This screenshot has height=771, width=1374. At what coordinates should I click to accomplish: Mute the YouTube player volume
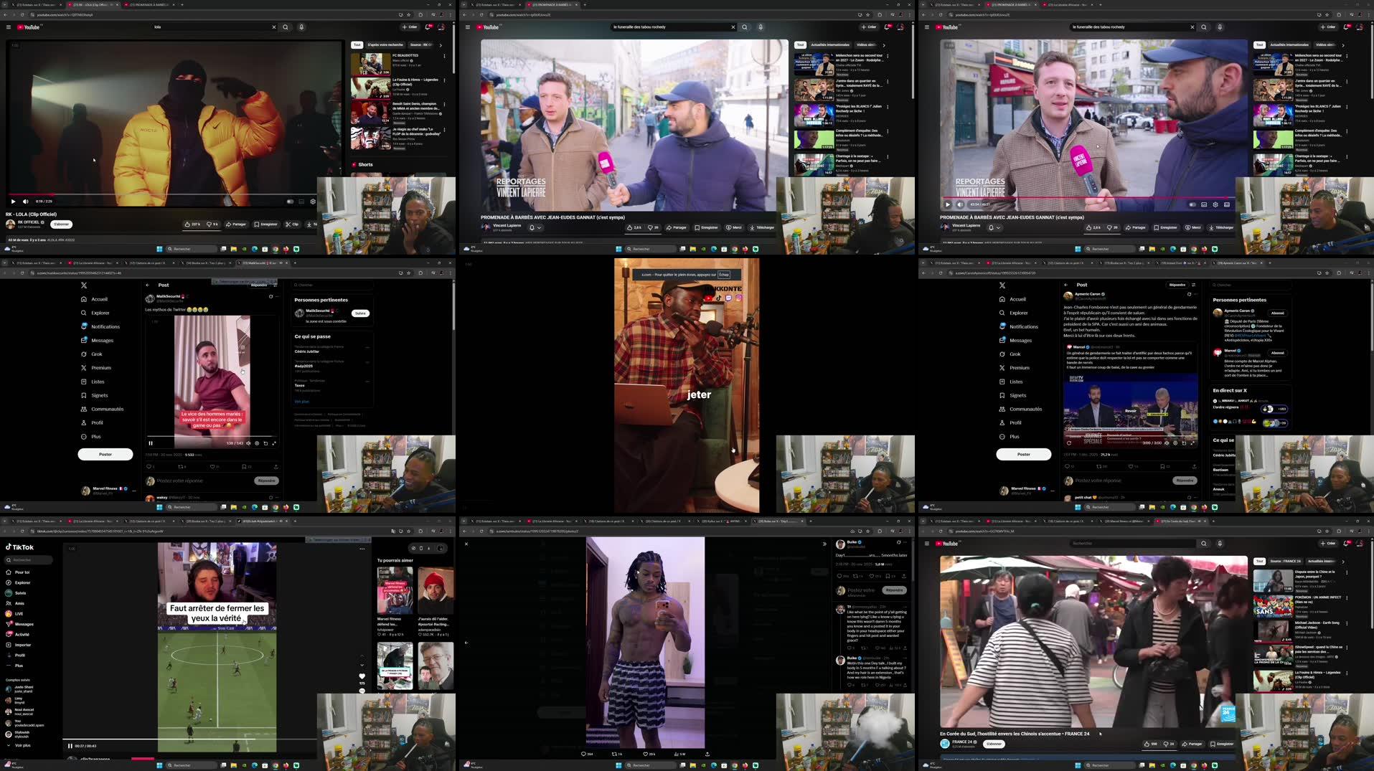pyautogui.click(x=26, y=202)
